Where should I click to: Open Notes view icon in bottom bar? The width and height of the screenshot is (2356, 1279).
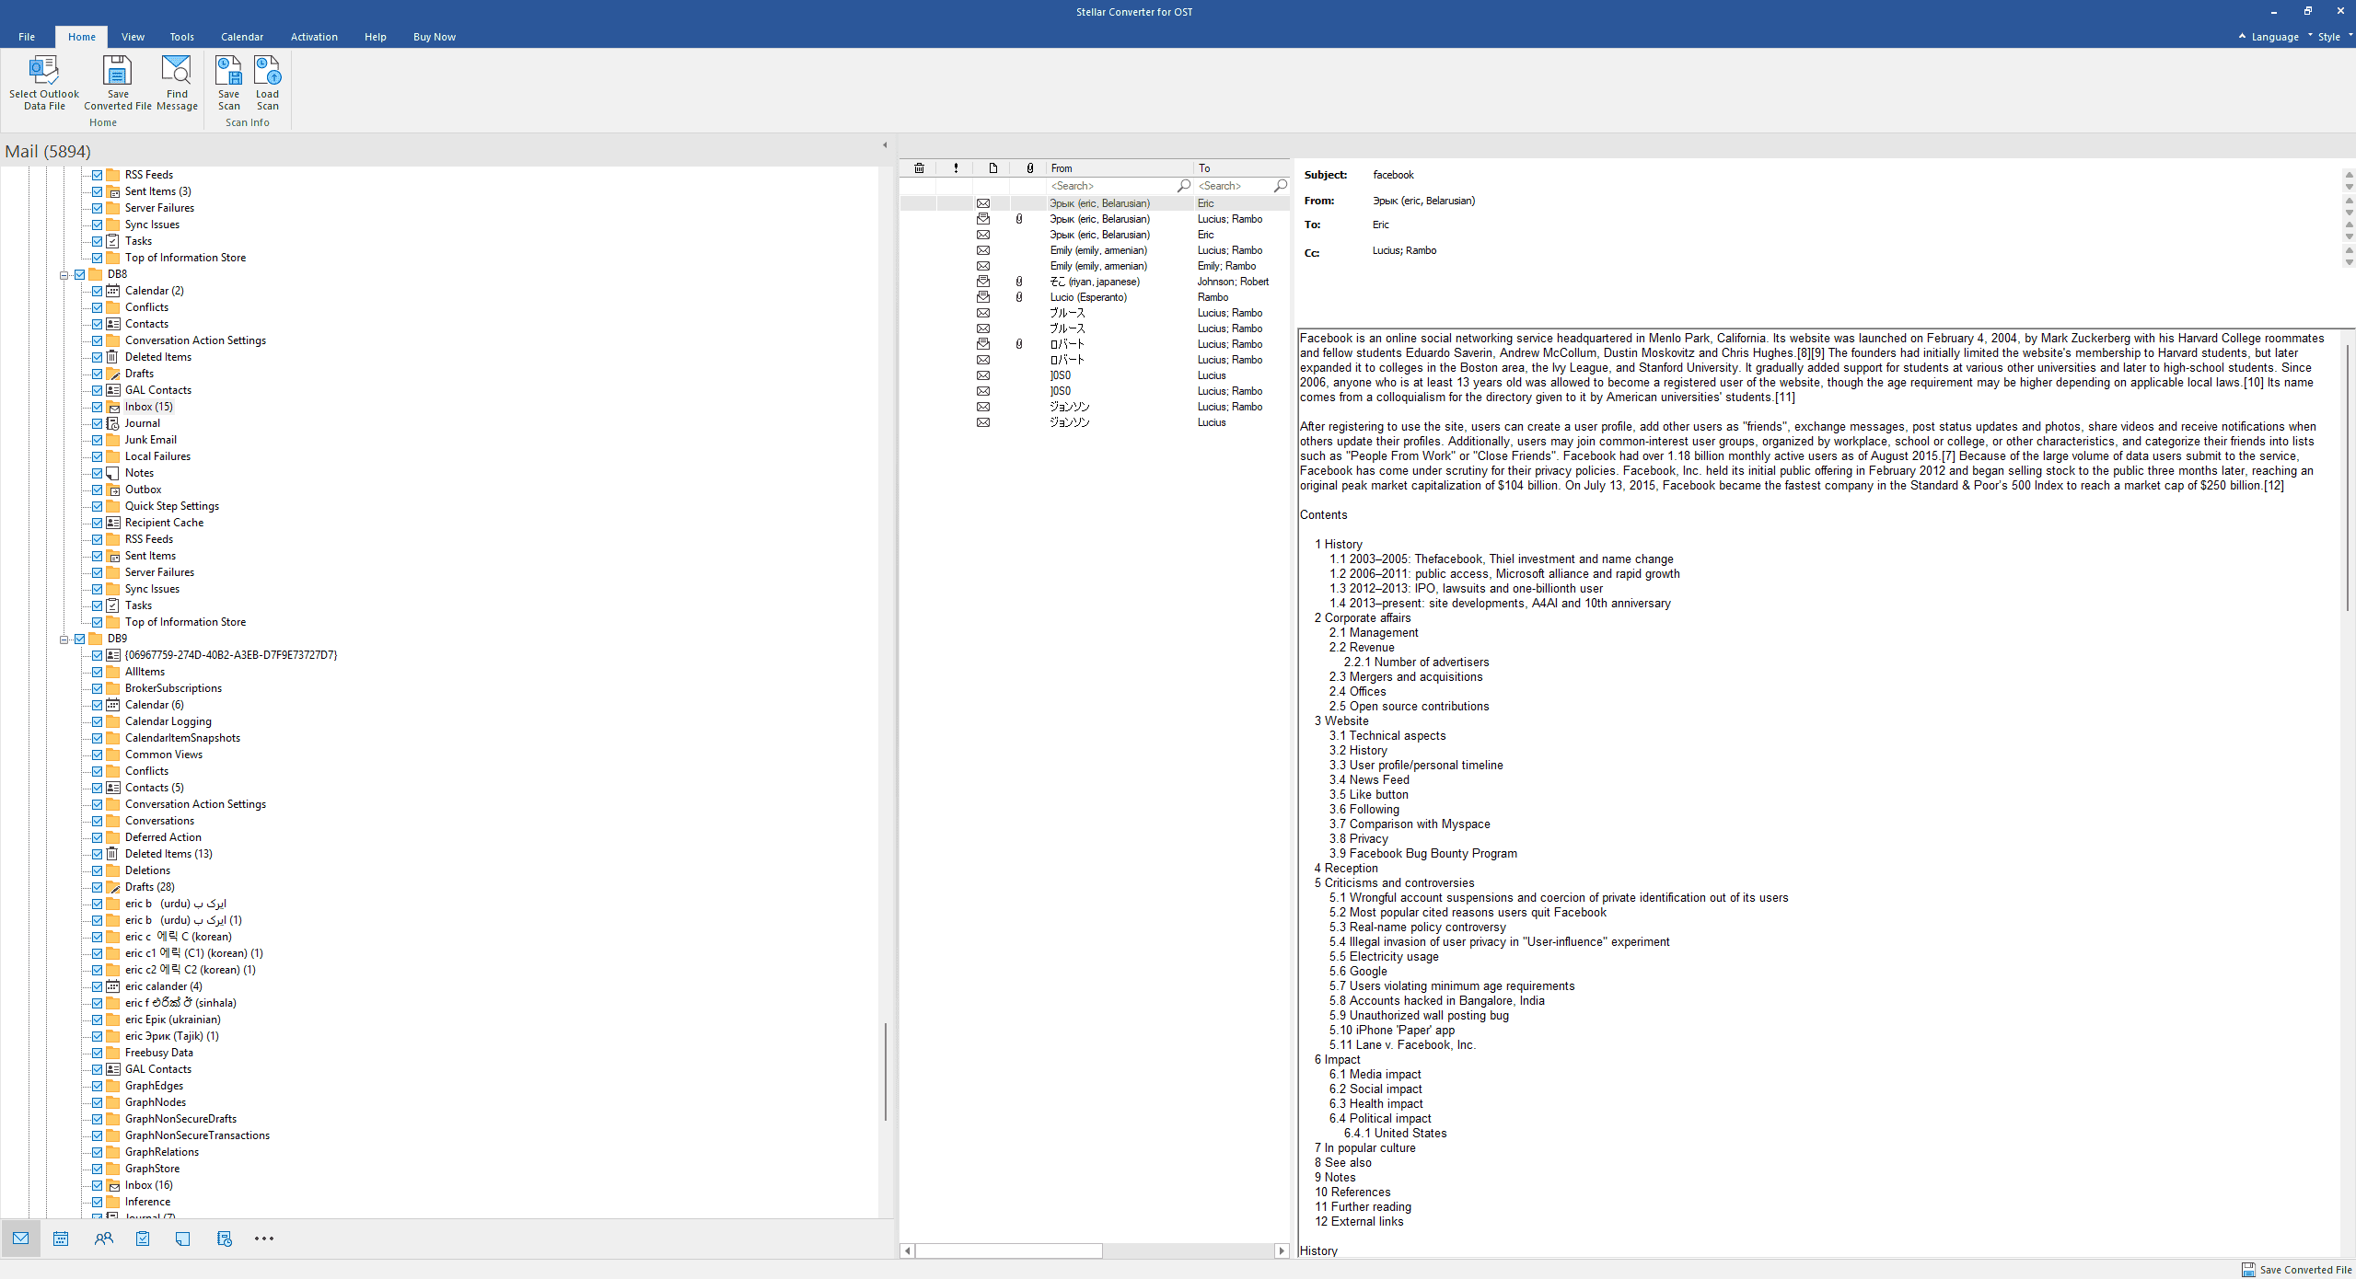tap(183, 1239)
